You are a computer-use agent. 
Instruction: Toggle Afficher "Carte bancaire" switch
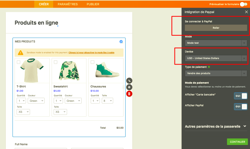(x=240, y=96)
